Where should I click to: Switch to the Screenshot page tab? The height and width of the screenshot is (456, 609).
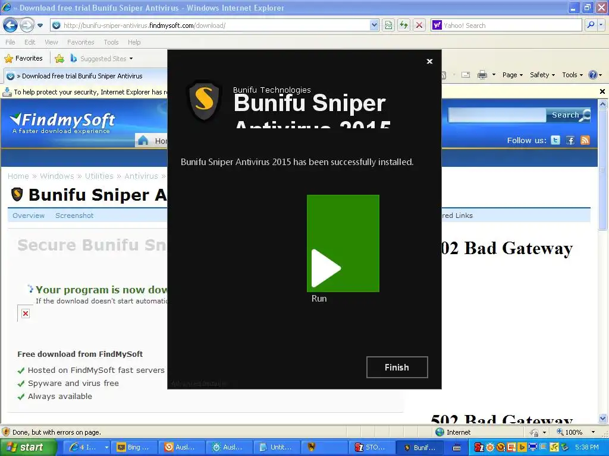coord(74,216)
